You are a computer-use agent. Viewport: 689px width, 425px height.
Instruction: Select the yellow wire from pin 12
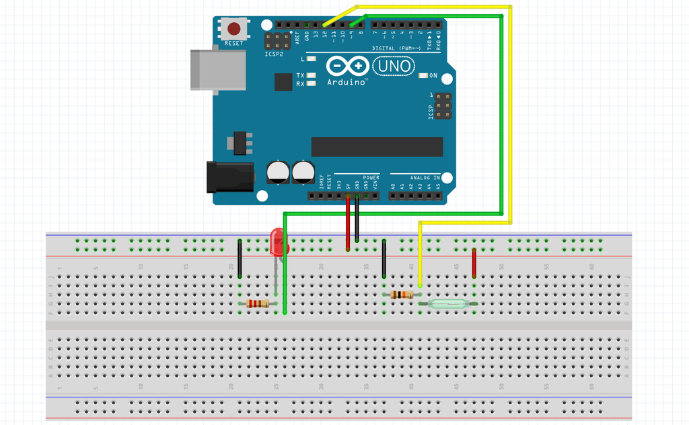[510, 114]
